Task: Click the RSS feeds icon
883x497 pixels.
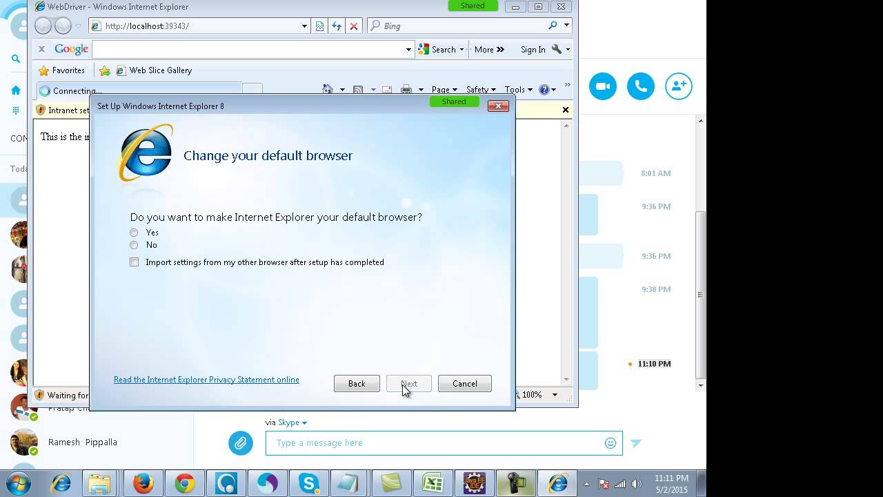Action: 358,90
